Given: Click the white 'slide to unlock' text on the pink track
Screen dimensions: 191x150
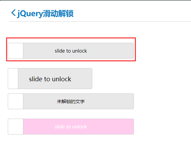Looking at the screenshot, I should tap(71, 127).
